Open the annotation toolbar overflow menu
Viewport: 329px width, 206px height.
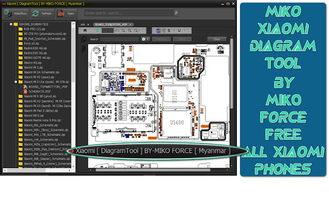pos(189,31)
